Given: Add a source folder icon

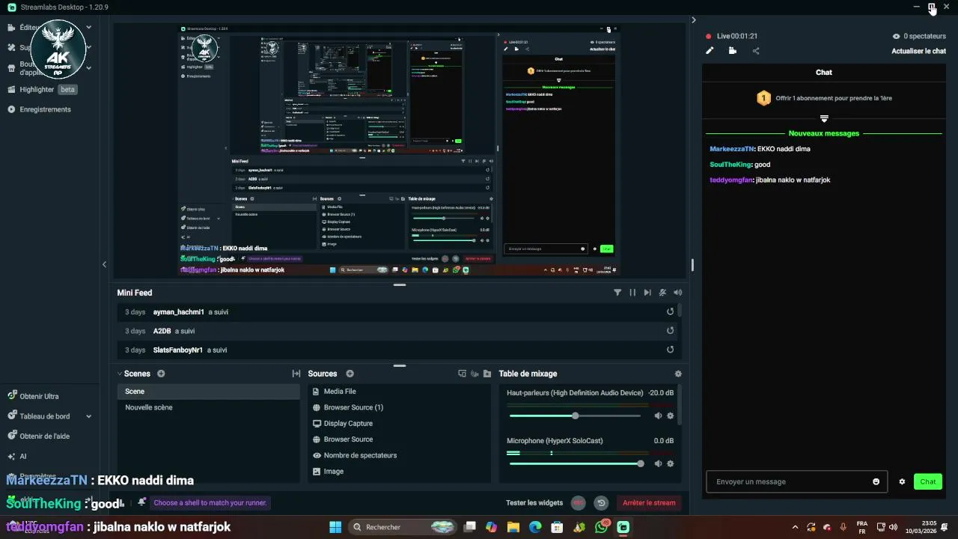Looking at the screenshot, I should (x=487, y=374).
